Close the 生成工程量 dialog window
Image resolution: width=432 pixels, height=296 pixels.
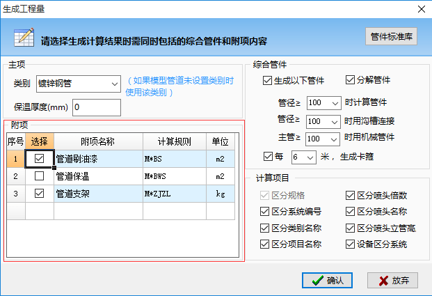[421, 8]
